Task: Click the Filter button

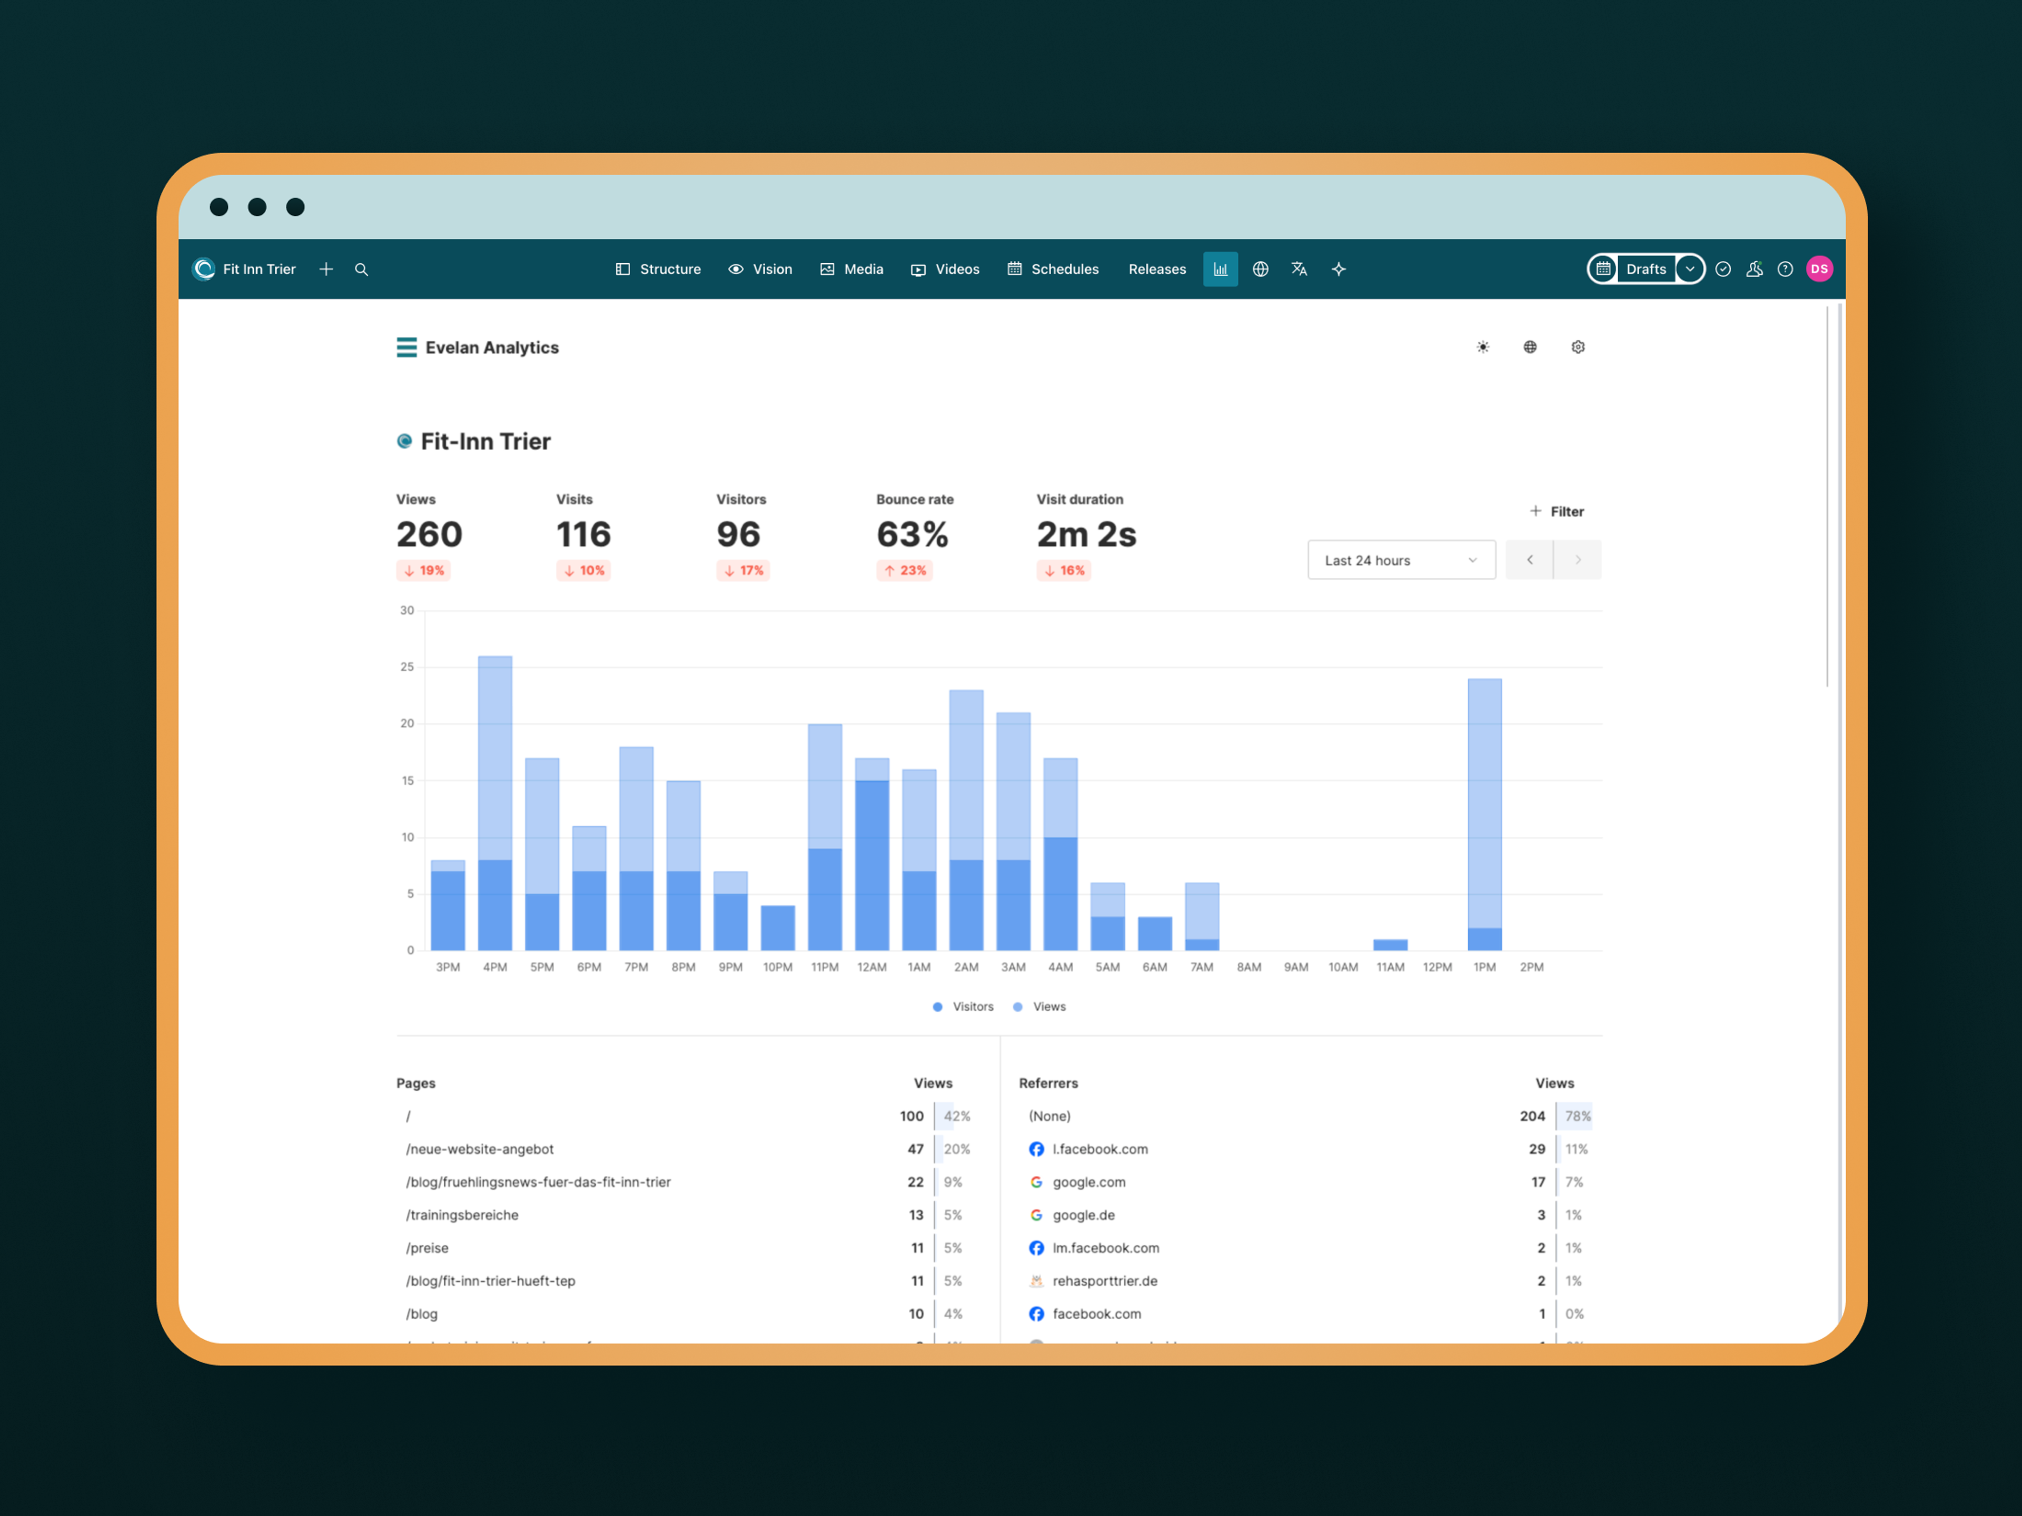Action: click(1557, 512)
